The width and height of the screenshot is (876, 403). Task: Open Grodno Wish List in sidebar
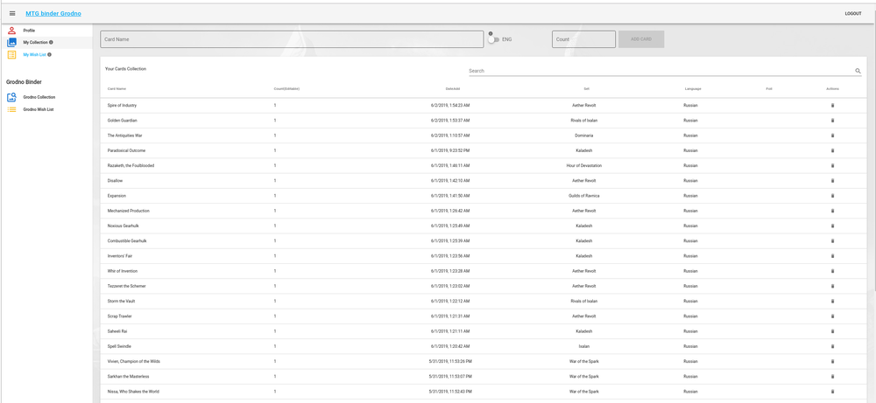tap(38, 109)
